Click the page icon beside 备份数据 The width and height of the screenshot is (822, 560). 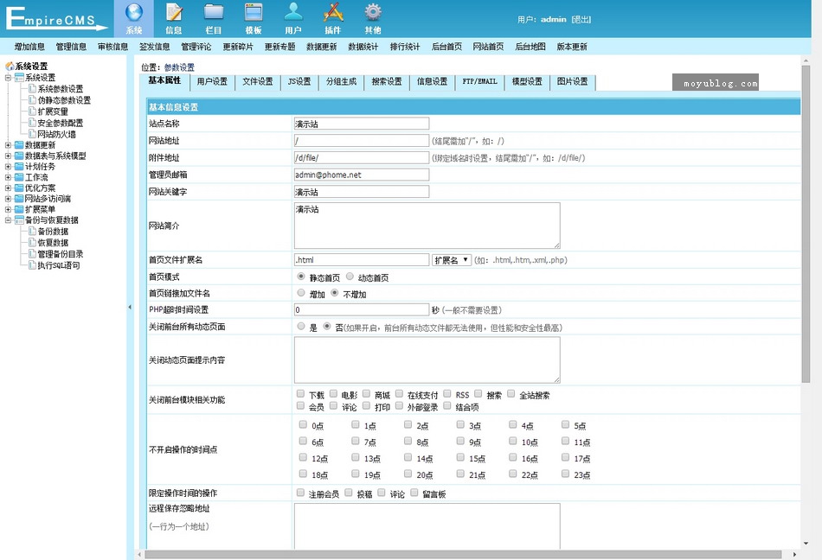click(x=33, y=232)
